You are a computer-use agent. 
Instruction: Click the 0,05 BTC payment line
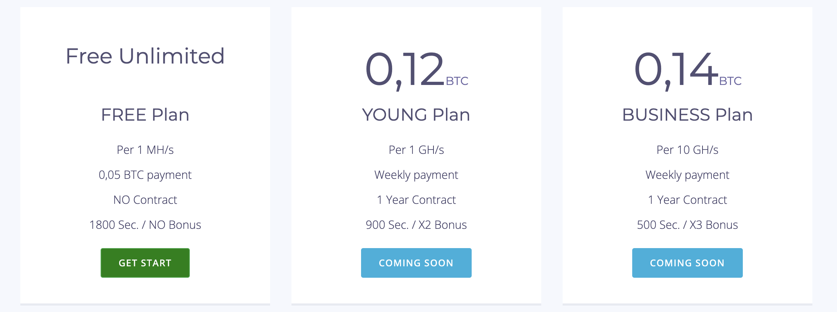point(145,175)
